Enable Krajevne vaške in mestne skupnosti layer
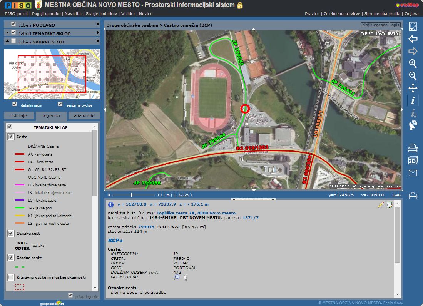 coord(11,277)
